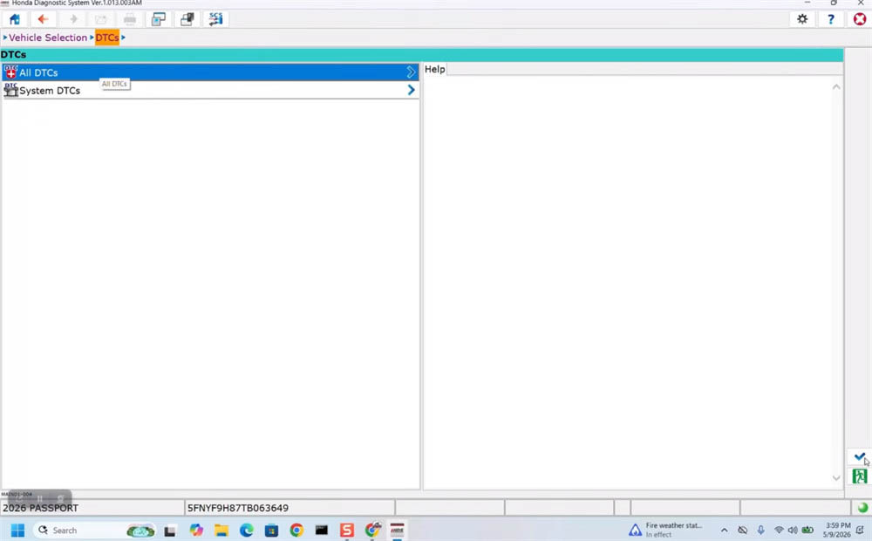Select the All DTCs list row
The height and width of the screenshot is (541, 872).
tap(210, 72)
